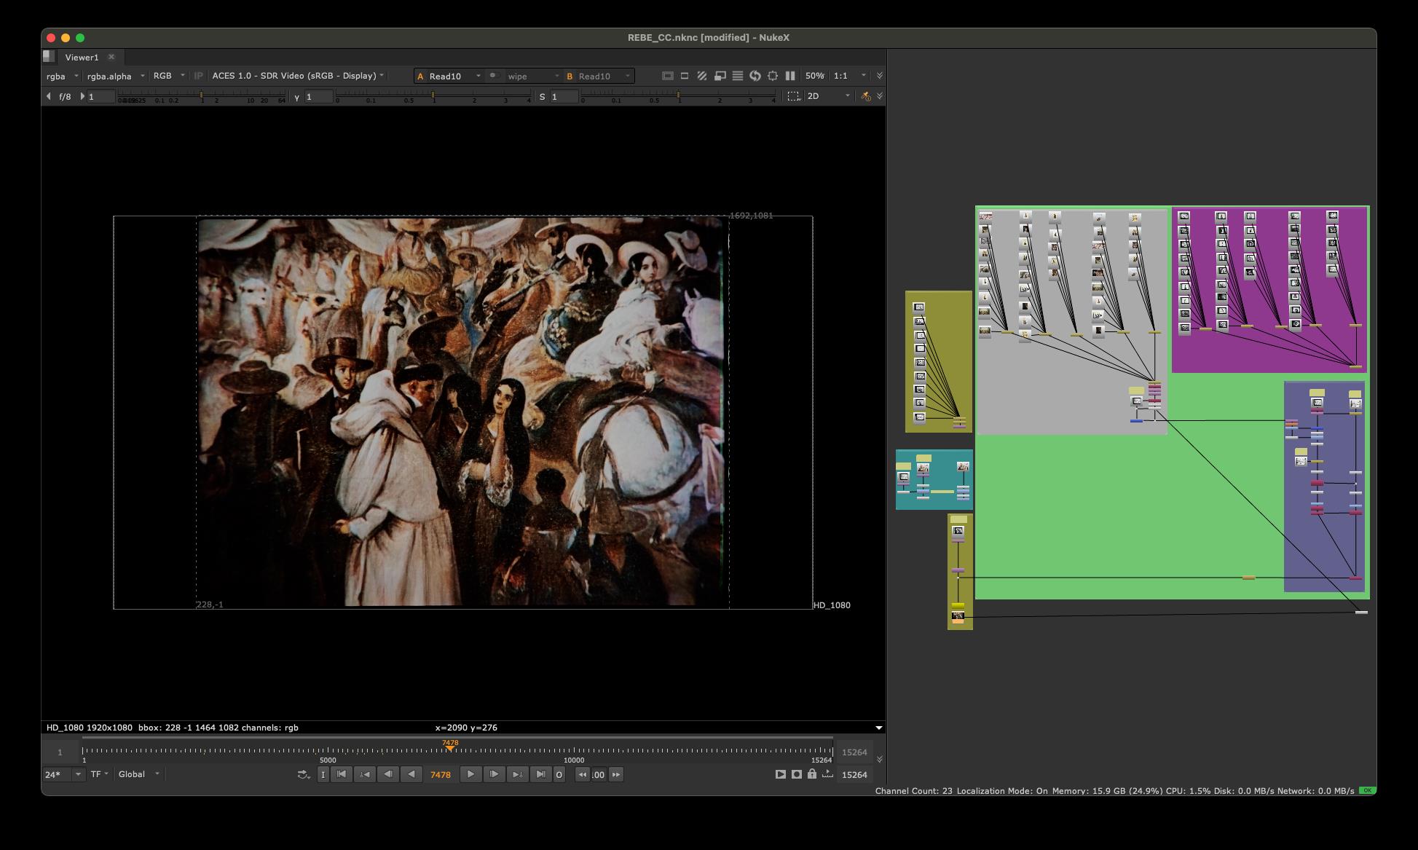Click the small play icon at the bottom-right of the timeline
The width and height of the screenshot is (1418, 850).
829,774
